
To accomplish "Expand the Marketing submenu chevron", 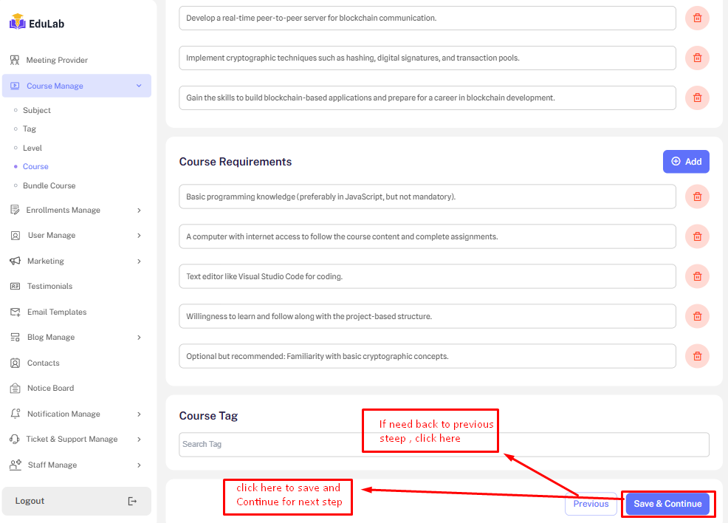I will 139,261.
